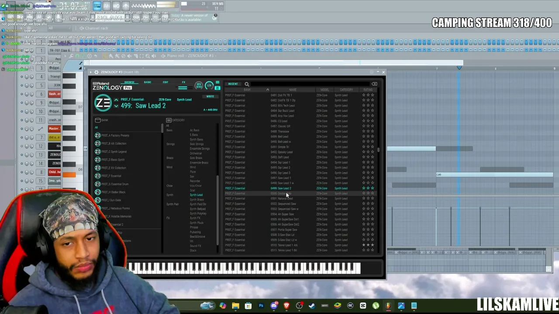This screenshot has height=314, width=559.
Task: Open Photoshop from the taskbar
Action: point(261,306)
